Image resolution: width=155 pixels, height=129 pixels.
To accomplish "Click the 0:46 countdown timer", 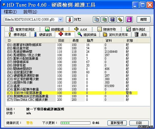I will tap(96, 123).
